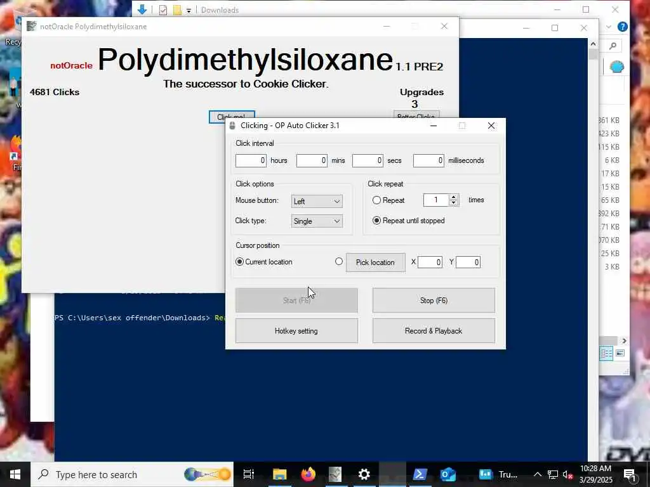Select the Repeat radio button
Image resolution: width=650 pixels, height=487 pixels.
pos(376,200)
